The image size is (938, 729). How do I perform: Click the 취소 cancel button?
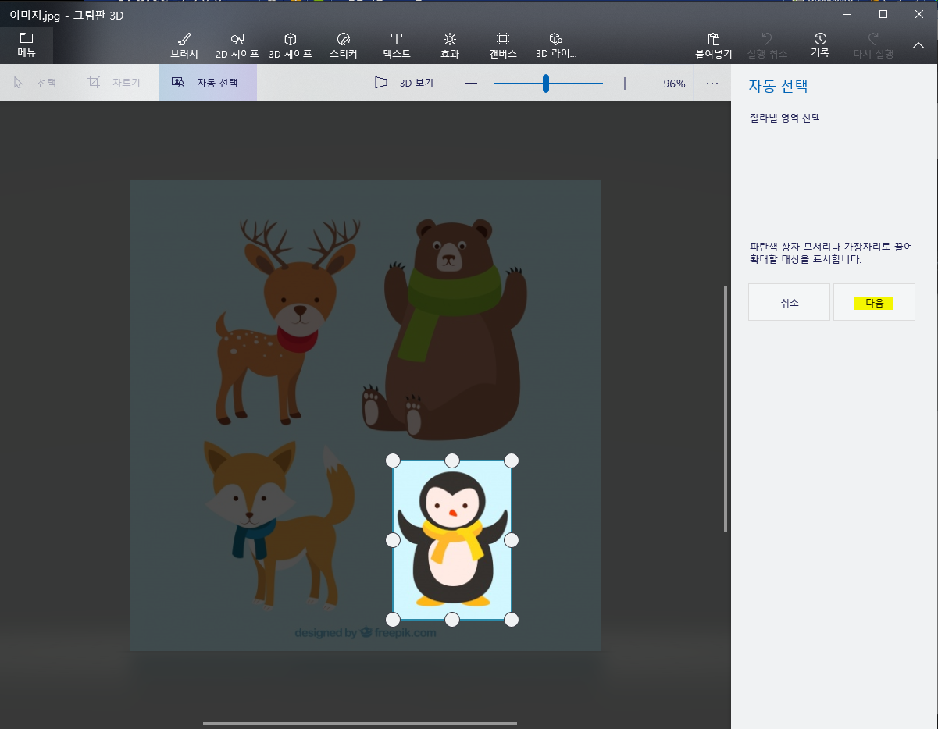coord(789,302)
